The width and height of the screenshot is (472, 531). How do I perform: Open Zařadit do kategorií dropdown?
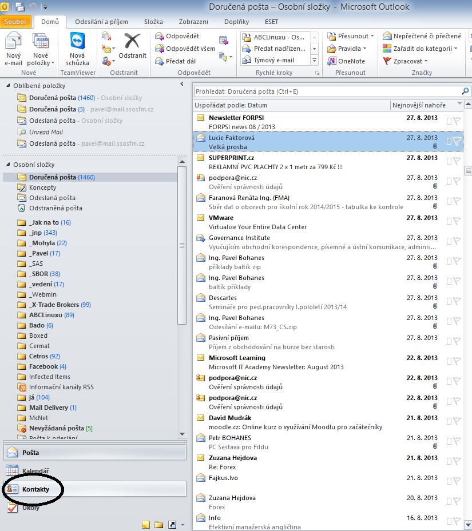420,49
